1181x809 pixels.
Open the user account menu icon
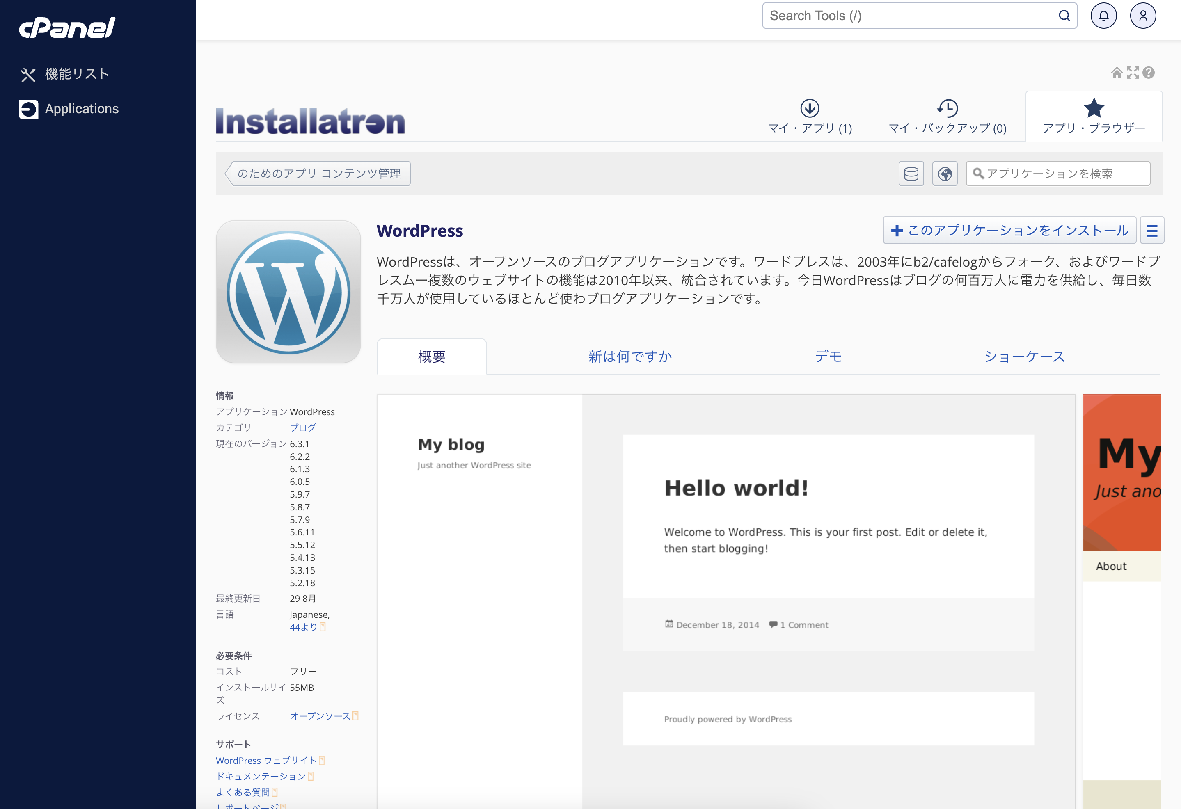coord(1143,16)
